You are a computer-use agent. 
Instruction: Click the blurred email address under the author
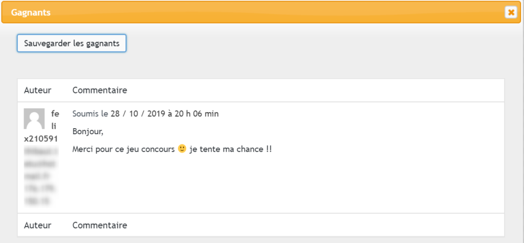41,164
